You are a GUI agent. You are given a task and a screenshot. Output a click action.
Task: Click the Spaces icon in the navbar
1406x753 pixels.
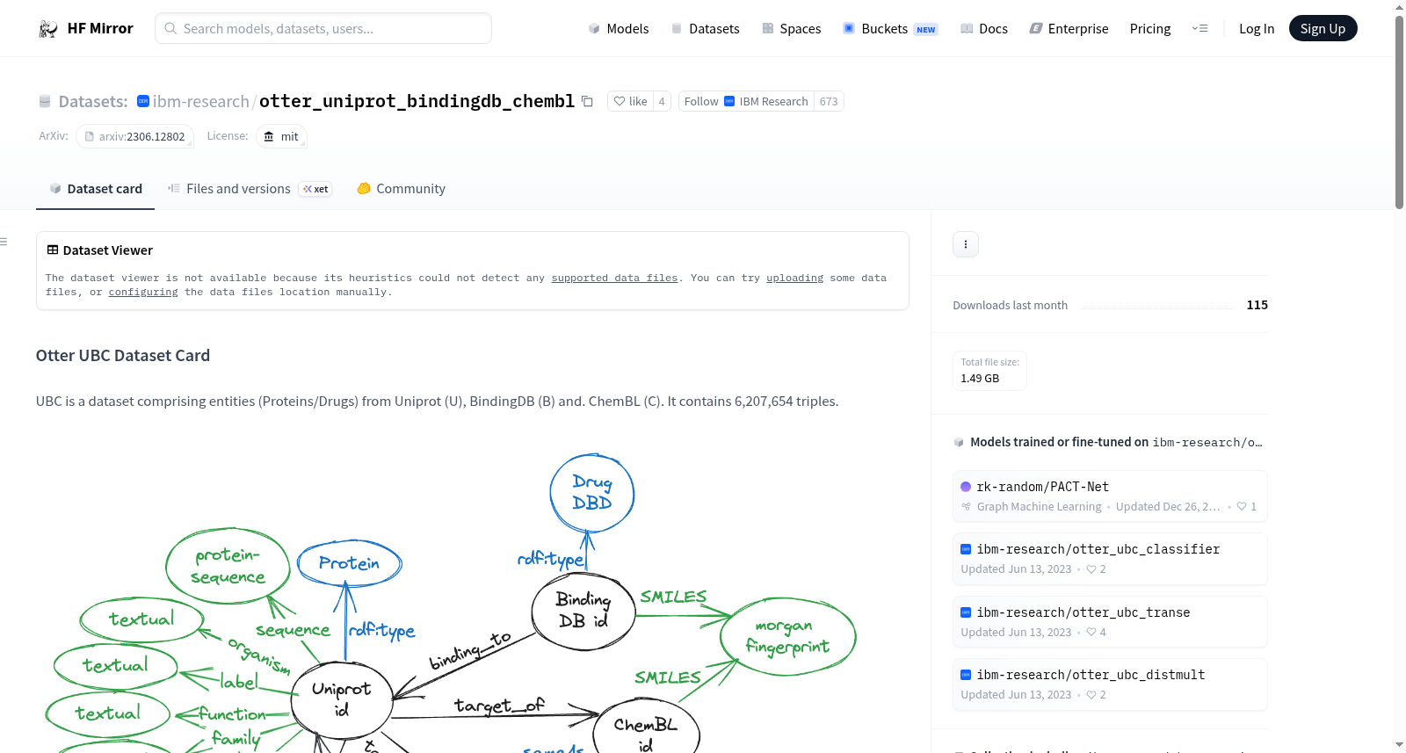[768, 28]
